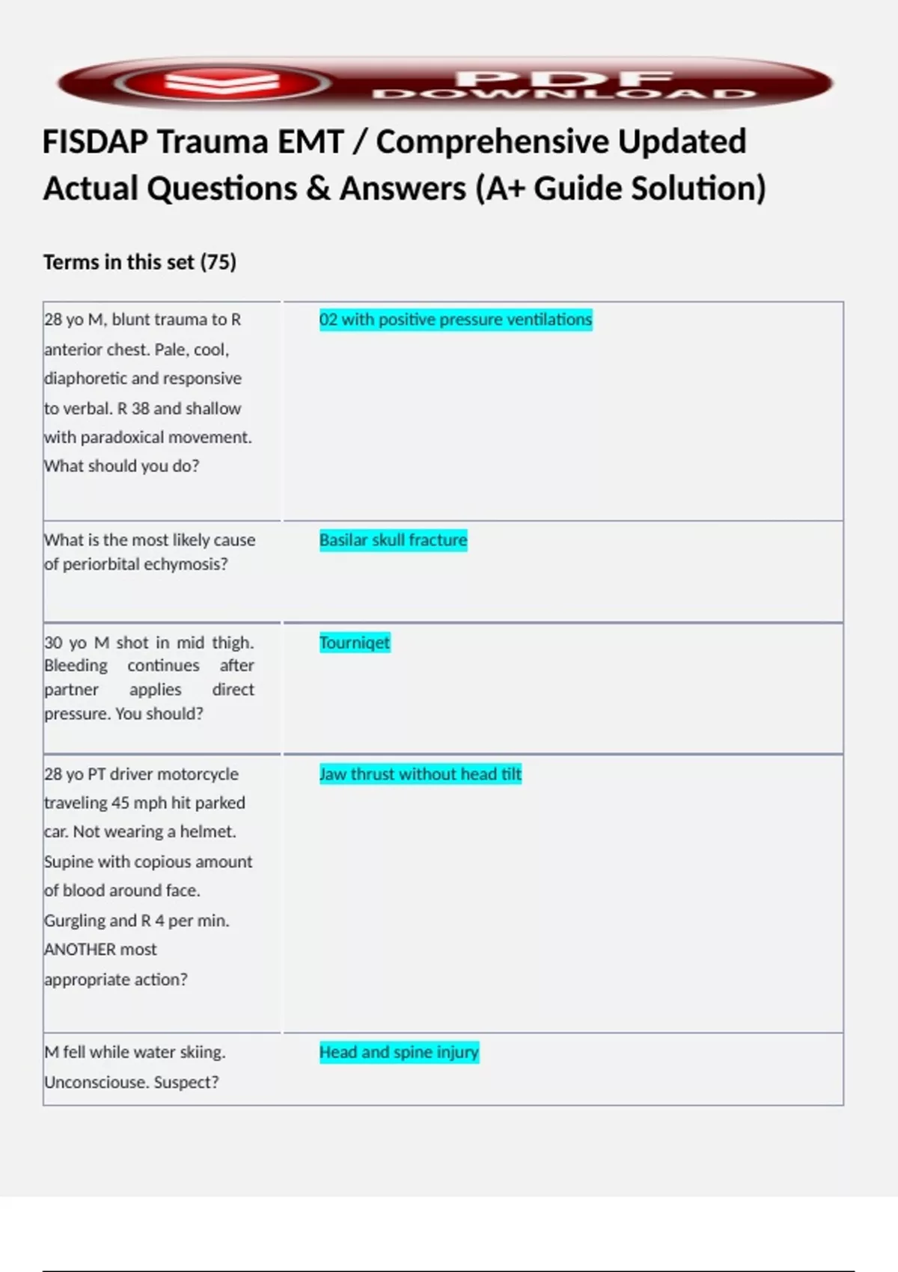Select the highlighted "Tourniqet" answer
The image size is (898, 1272).
pyautogui.click(x=355, y=643)
